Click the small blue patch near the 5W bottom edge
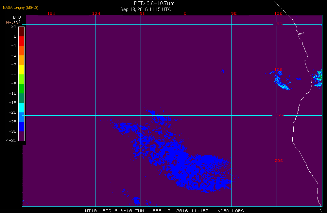Viewport: 327px width, 213px height. 137,201
